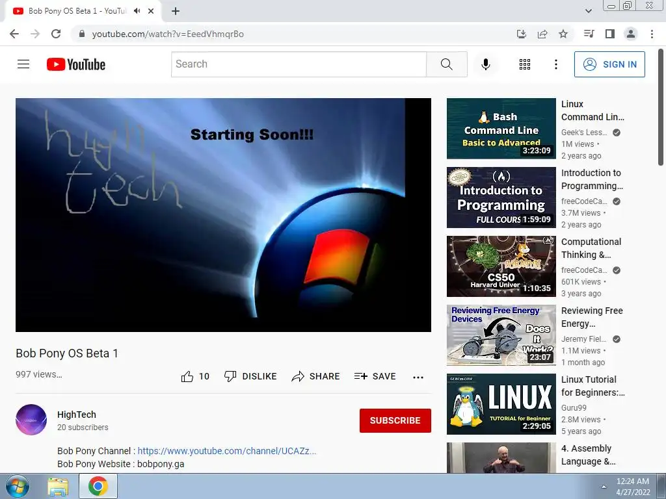Image resolution: width=666 pixels, height=499 pixels.
Task: Mute tab via speaker icon
Action: tap(137, 11)
